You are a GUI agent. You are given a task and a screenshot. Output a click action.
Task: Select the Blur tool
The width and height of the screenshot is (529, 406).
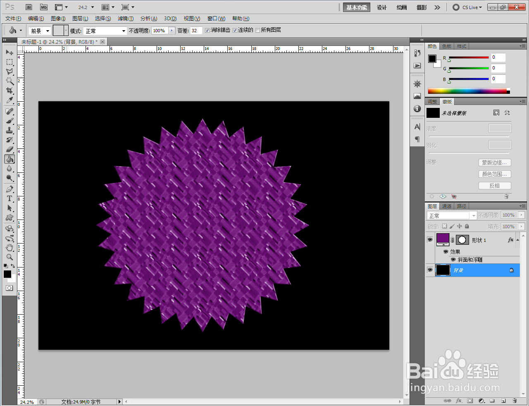tap(10, 168)
